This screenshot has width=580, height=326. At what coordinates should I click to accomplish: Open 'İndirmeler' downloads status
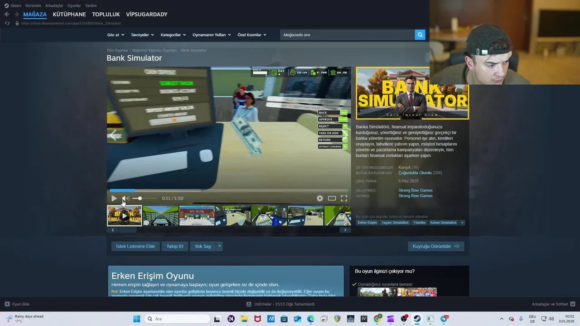coord(280,304)
